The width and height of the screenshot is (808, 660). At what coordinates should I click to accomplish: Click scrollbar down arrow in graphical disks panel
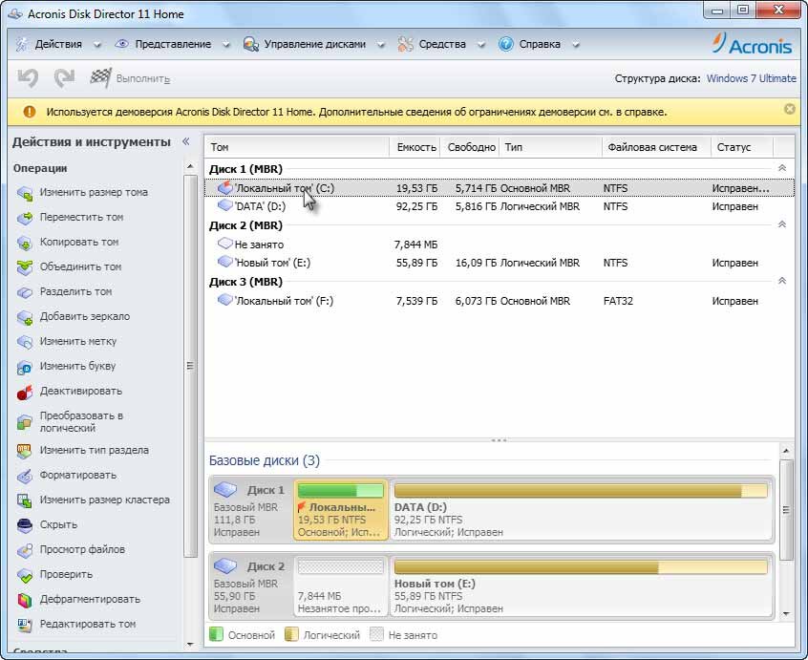(786, 613)
